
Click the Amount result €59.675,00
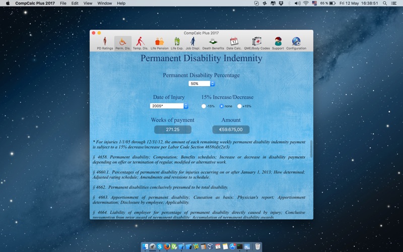tap(231, 130)
